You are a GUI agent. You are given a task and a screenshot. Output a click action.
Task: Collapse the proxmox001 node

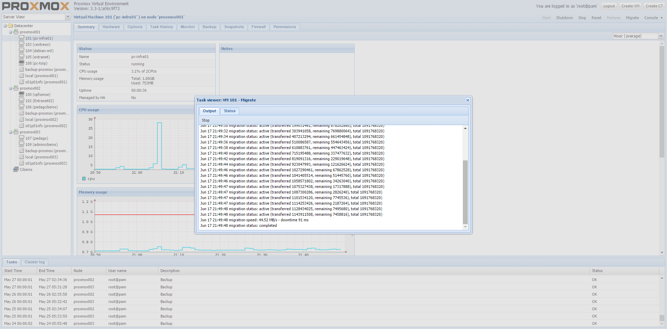pos(10,32)
